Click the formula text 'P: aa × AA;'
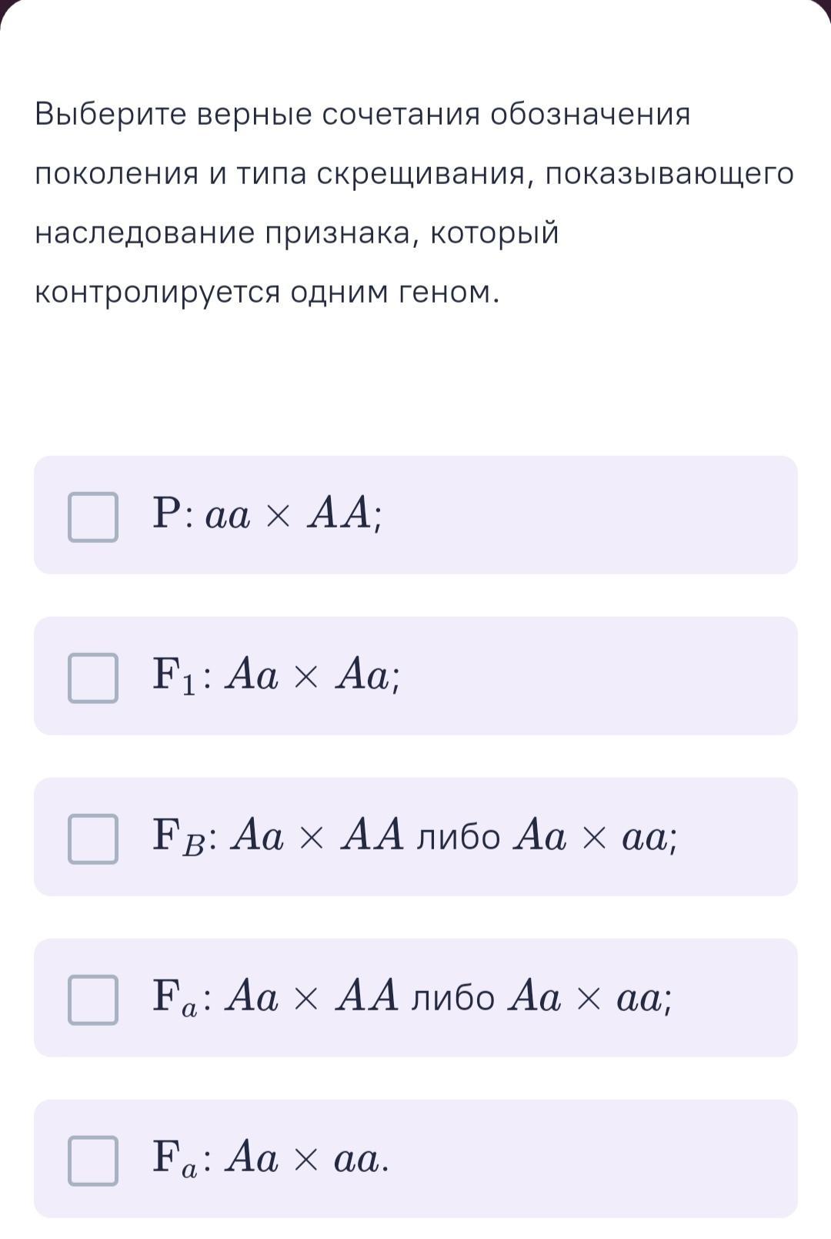831x1239 pixels. [x=267, y=514]
